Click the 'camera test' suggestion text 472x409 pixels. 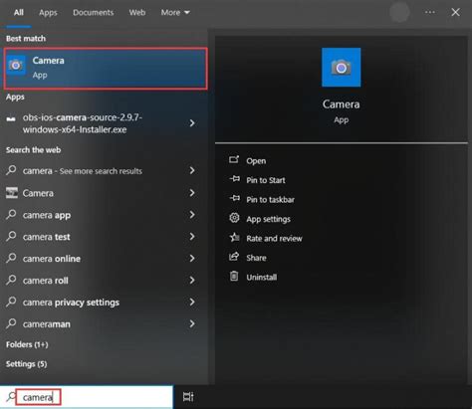pyautogui.click(x=47, y=237)
